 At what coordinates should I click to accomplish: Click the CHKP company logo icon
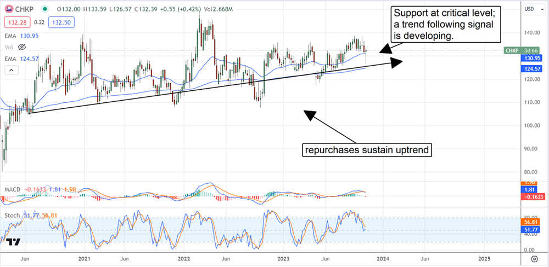[x=8, y=8]
